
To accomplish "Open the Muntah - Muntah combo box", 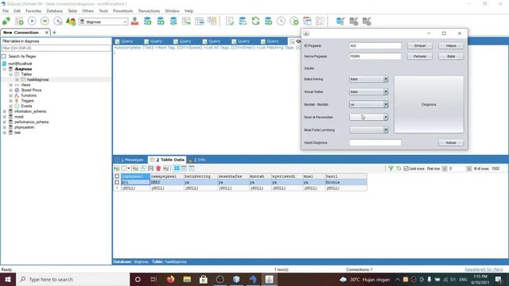I will point(368,104).
